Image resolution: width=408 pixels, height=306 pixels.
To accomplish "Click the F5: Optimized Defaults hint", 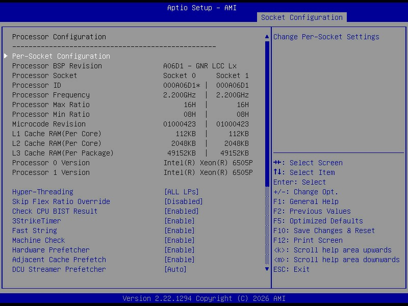I will pyautogui.click(x=318, y=221).
